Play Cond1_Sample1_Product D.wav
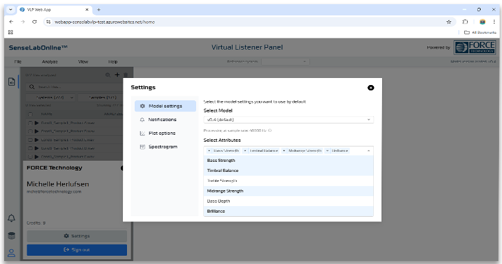This screenshot has width=502, height=264. [37, 148]
